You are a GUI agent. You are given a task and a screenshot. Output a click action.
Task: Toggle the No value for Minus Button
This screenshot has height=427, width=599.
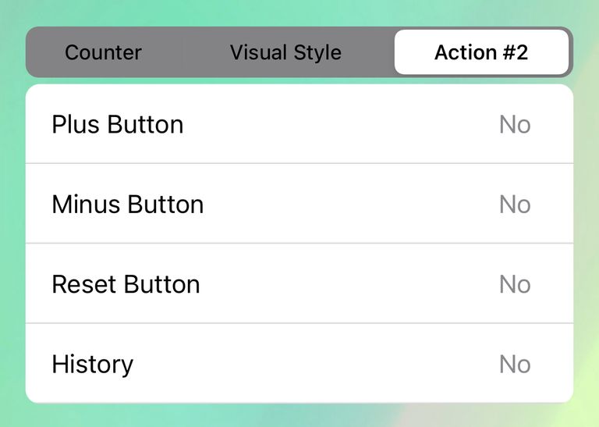pyautogui.click(x=515, y=205)
